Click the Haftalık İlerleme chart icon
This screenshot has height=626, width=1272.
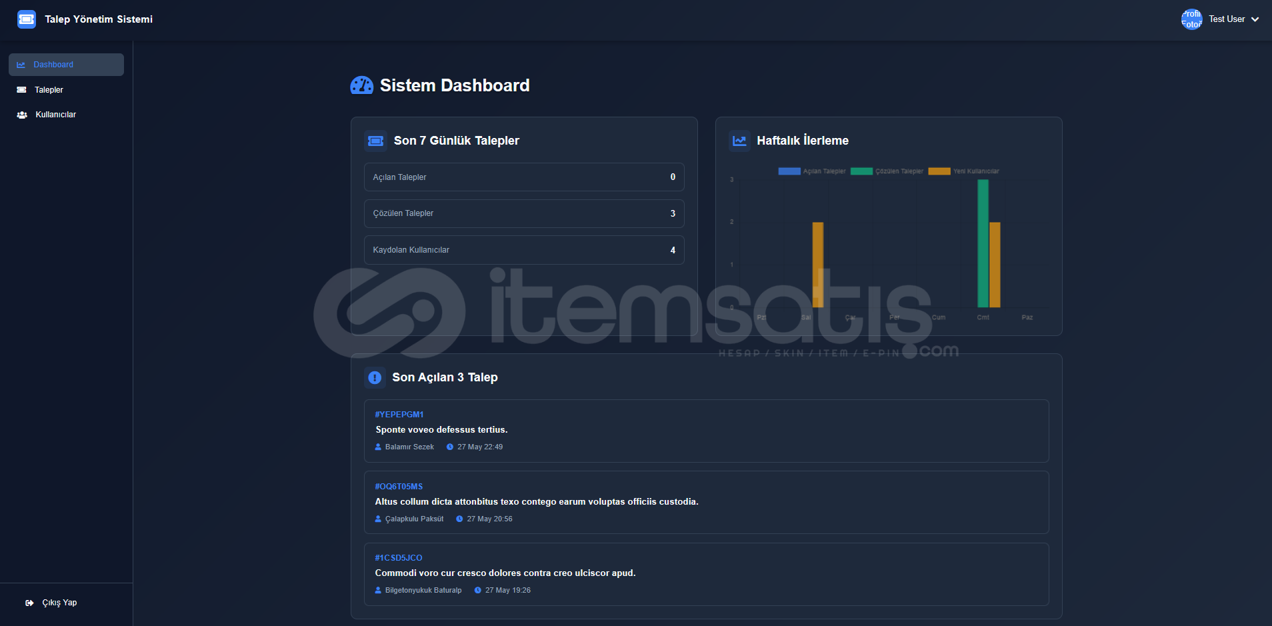point(739,141)
